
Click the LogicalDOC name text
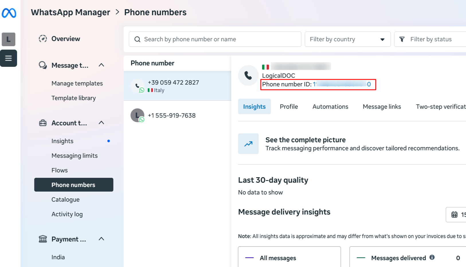pos(279,76)
